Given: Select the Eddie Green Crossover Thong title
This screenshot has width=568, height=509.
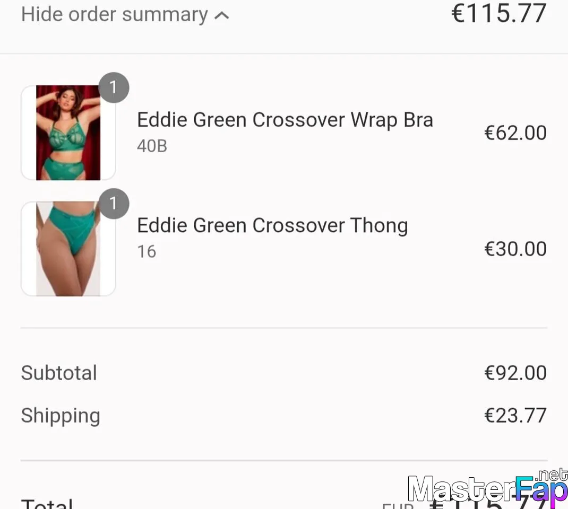Looking at the screenshot, I should [272, 225].
